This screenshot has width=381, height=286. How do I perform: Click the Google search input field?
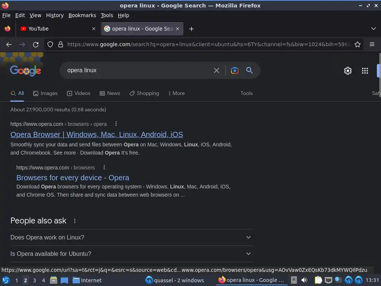tap(138, 70)
